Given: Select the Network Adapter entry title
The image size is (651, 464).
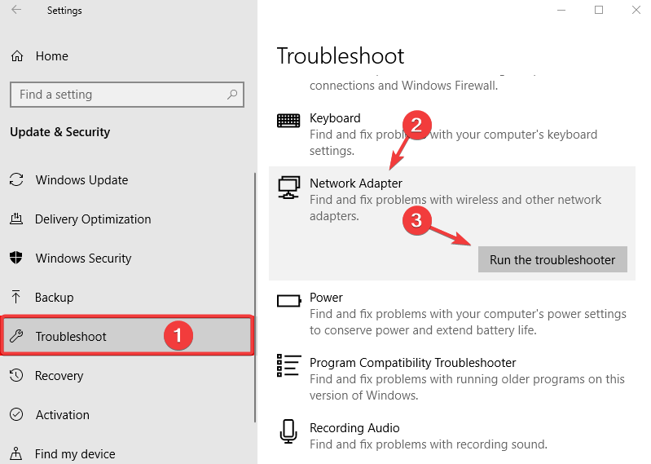Looking at the screenshot, I should pyautogui.click(x=356, y=183).
